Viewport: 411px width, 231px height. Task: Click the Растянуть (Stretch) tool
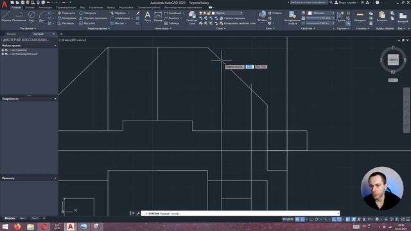coord(66,23)
